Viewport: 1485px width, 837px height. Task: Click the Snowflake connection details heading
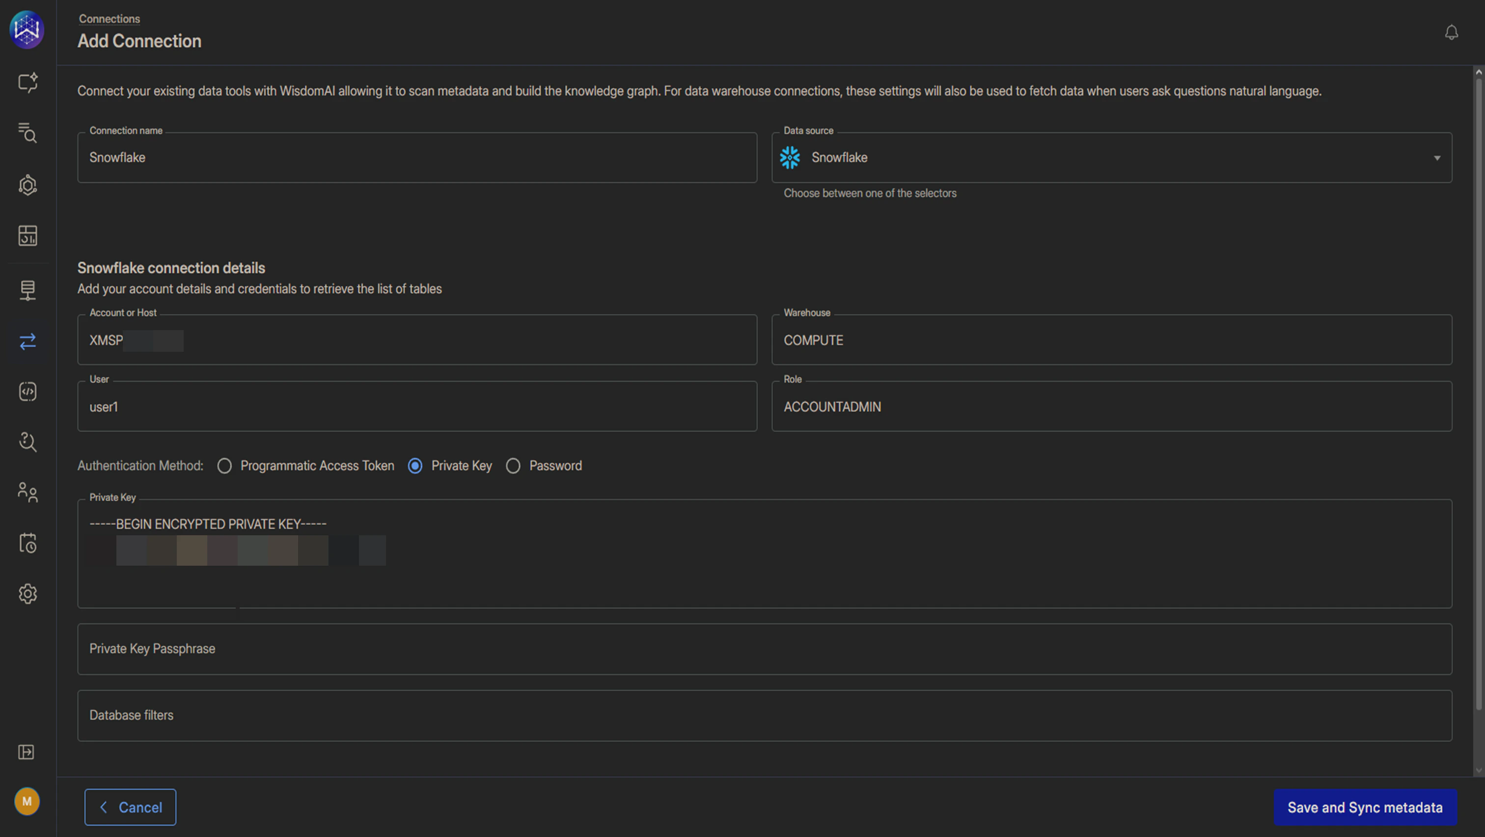click(171, 268)
